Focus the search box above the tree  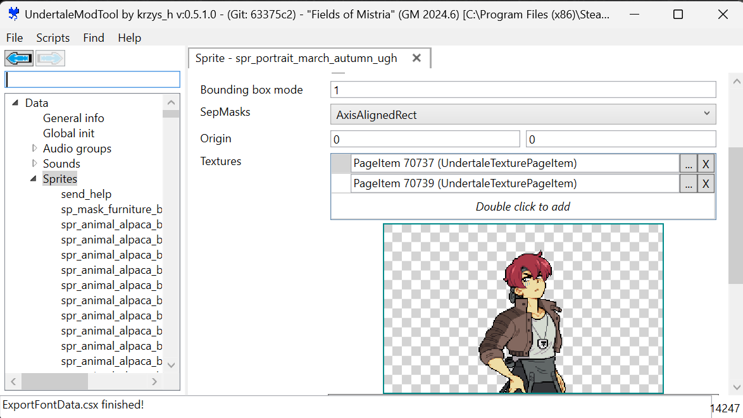(92, 79)
